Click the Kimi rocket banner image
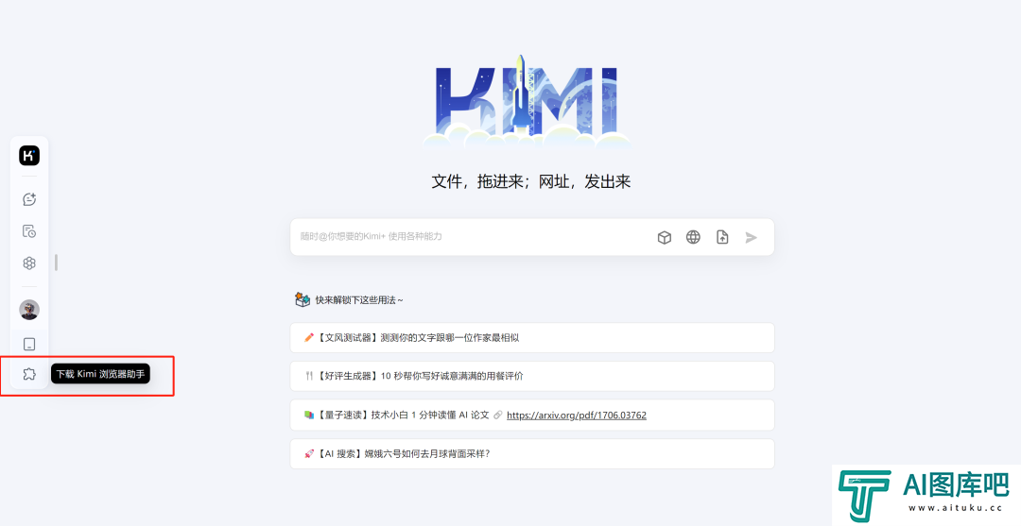The width and height of the screenshot is (1021, 526). [527, 102]
